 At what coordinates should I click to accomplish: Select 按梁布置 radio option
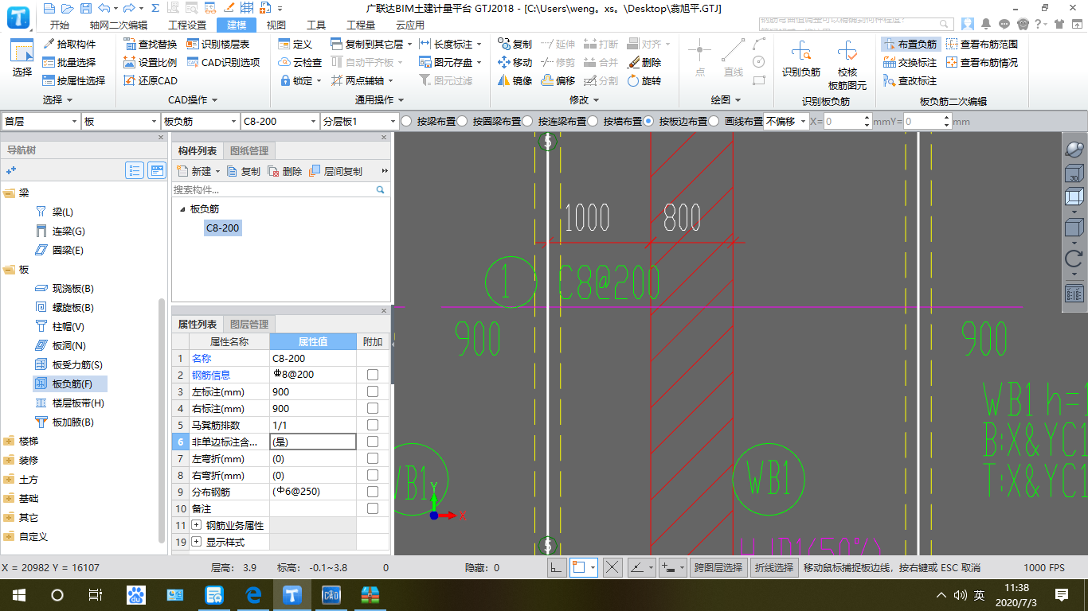click(x=406, y=121)
